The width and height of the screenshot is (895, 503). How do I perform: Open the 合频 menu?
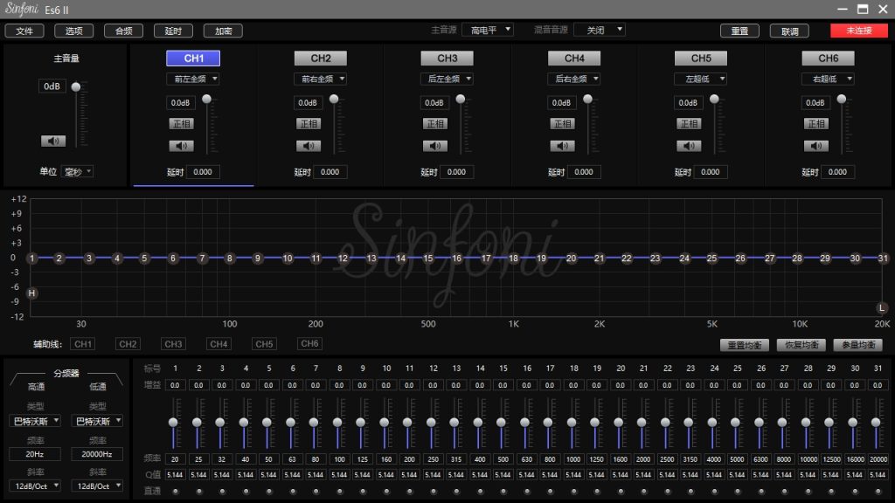coord(123,31)
